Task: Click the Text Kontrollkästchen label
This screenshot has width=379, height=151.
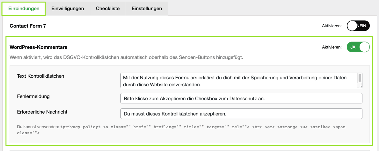Action: pyautogui.click(x=40, y=76)
